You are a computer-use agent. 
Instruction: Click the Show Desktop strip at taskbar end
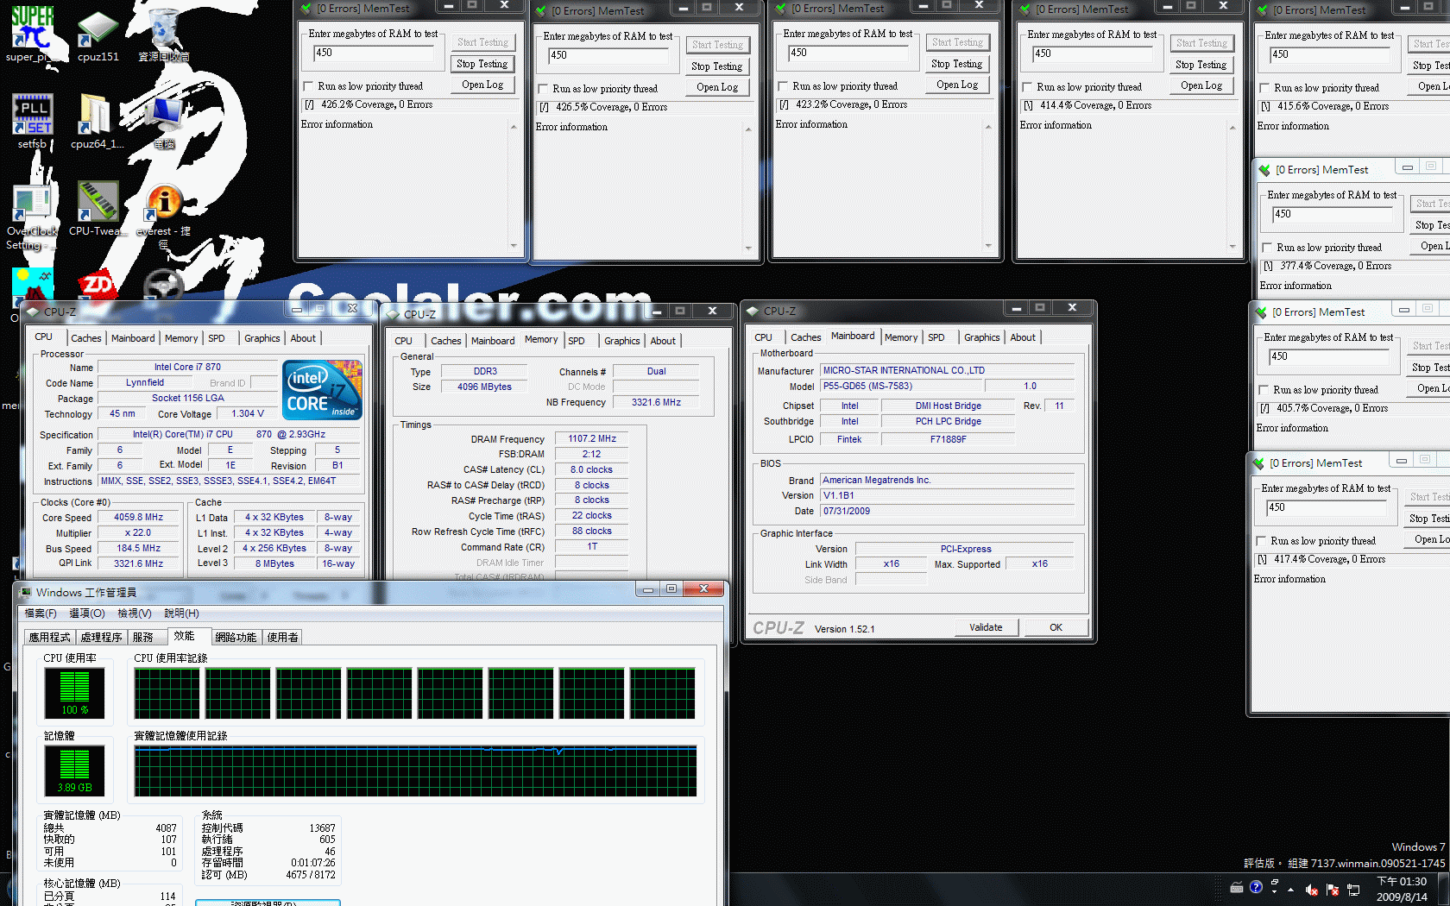pyautogui.click(x=1445, y=890)
